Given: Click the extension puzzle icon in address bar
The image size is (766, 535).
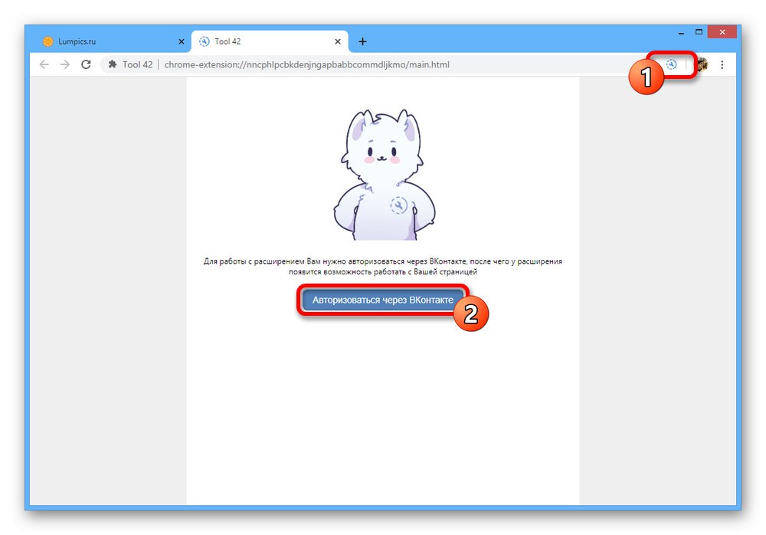Looking at the screenshot, I should pos(113,64).
